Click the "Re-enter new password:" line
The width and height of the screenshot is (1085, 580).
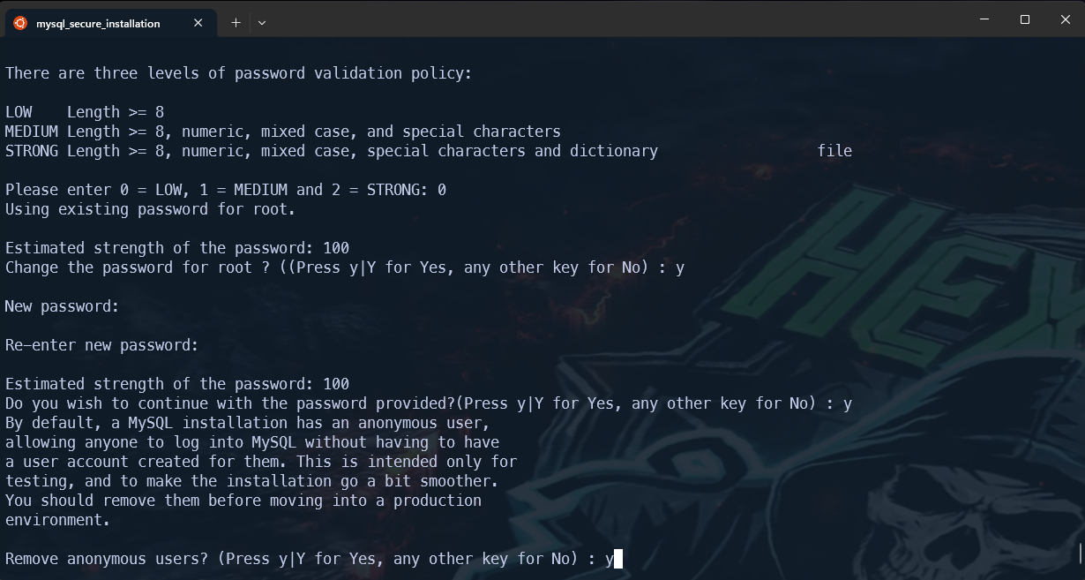pyautogui.click(x=101, y=345)
